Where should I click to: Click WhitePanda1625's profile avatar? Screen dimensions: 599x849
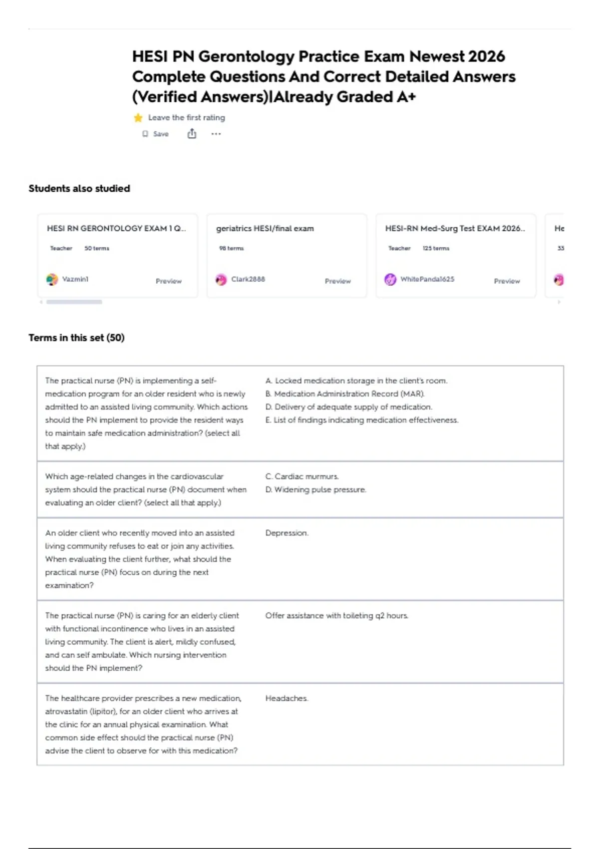pos(390,280)
